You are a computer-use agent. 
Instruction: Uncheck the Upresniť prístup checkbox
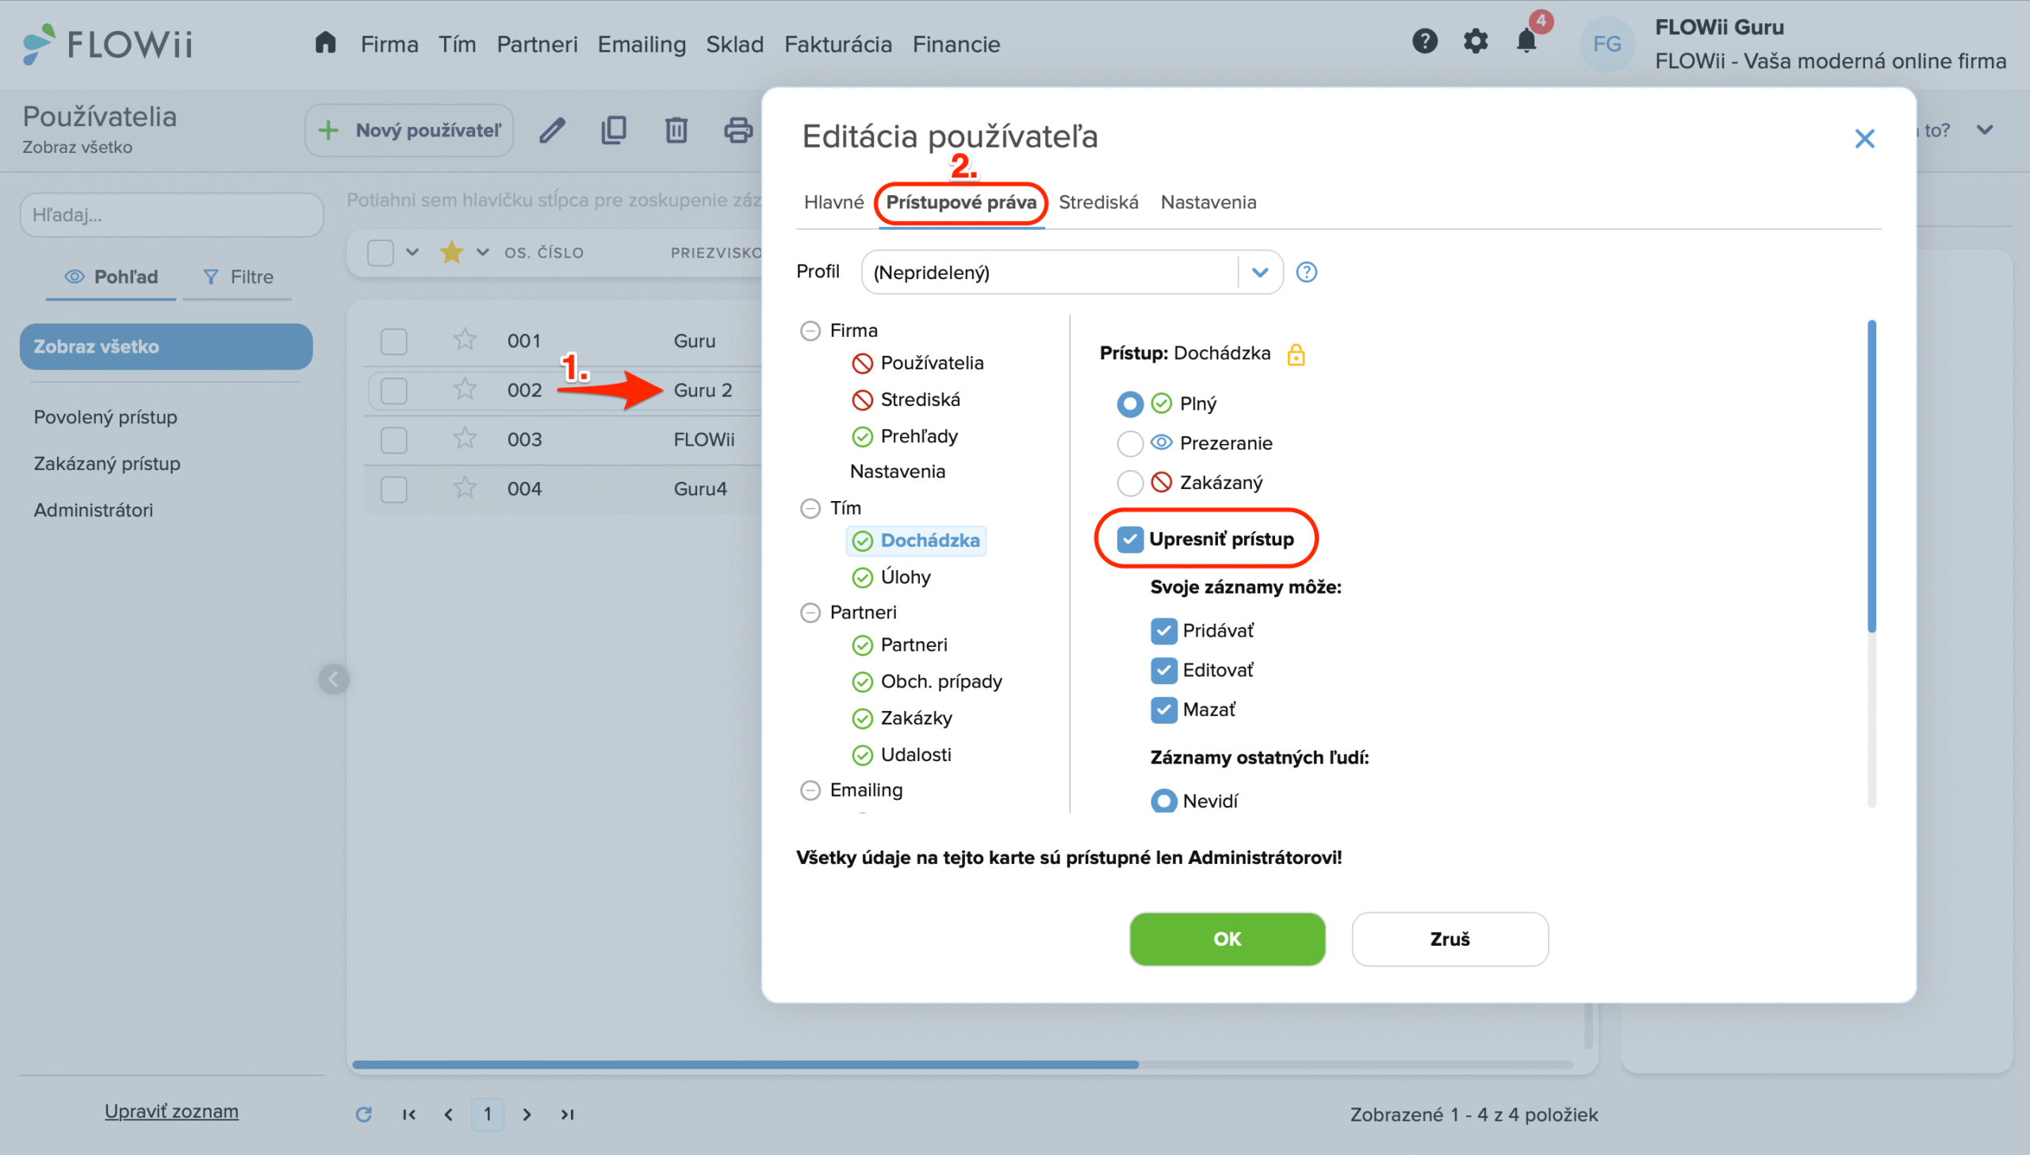tap(1130, 539)
